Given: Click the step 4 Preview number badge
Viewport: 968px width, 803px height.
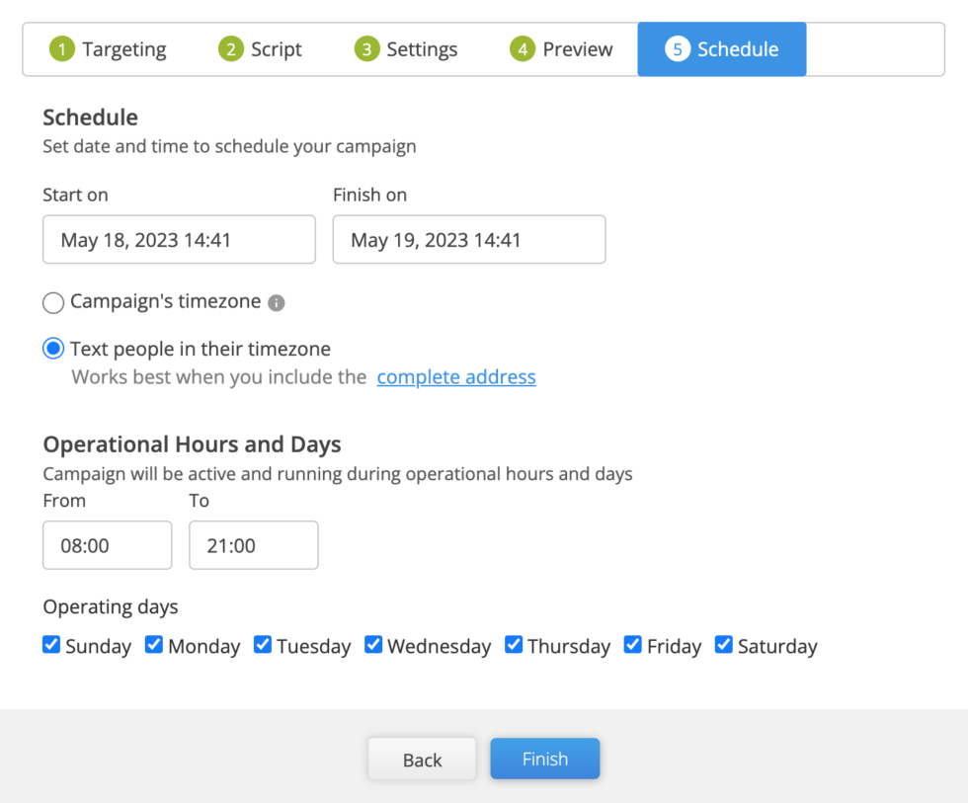Looking at the screenshot, I should [523, 49].
